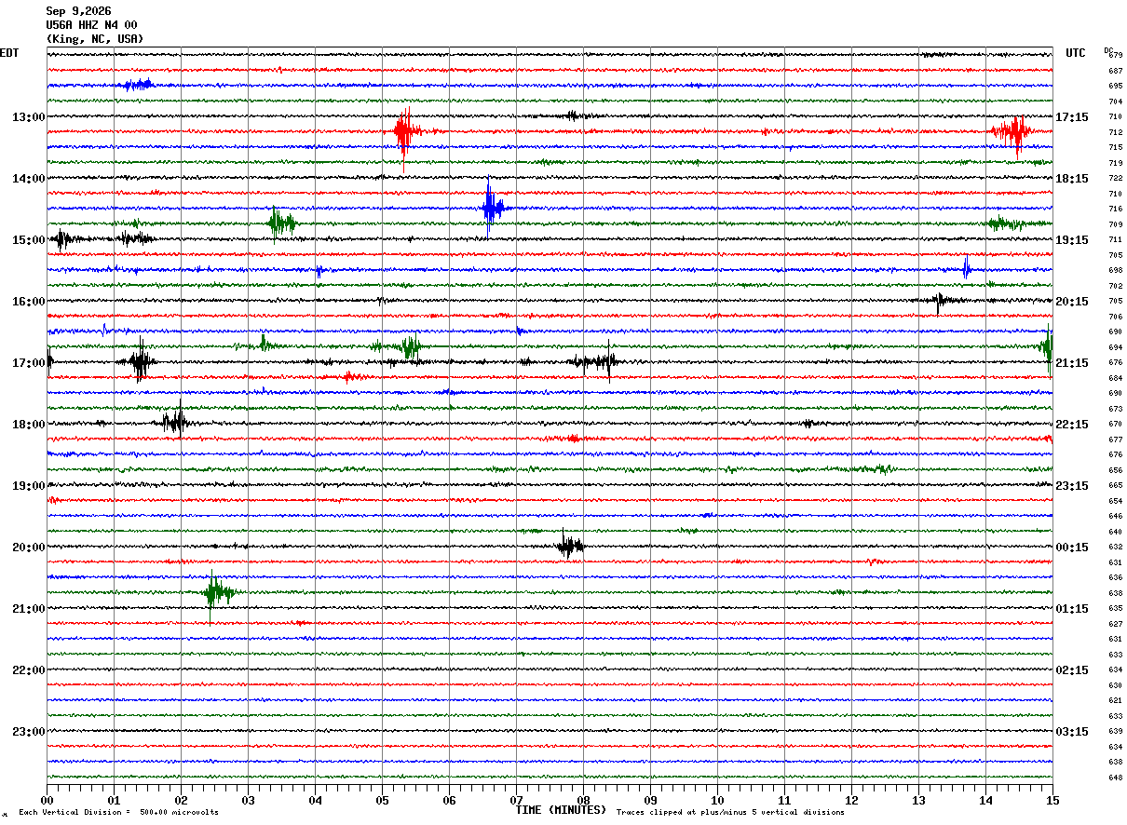Select the black burst on the 20:00 trace
This screenshot has width=1127, height=825.
point(569,546)
